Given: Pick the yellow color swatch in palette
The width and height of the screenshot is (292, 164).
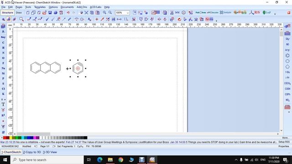Looking at the screenshot, I should [11, 138].
